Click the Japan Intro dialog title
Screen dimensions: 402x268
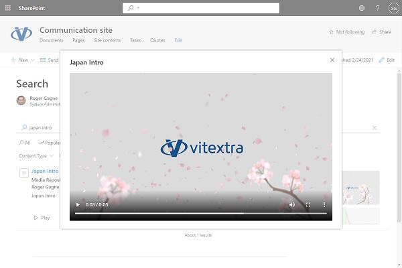86,62
